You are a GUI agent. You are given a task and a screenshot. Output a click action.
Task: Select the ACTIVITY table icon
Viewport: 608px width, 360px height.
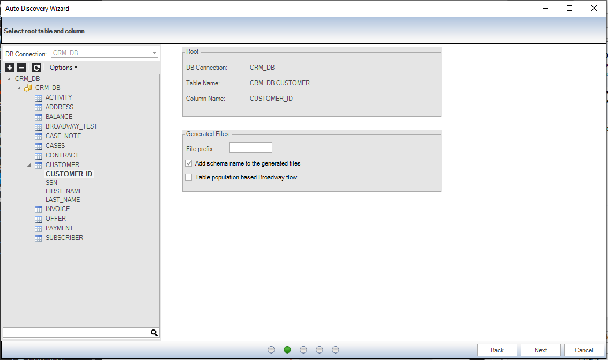coord(39,98)
